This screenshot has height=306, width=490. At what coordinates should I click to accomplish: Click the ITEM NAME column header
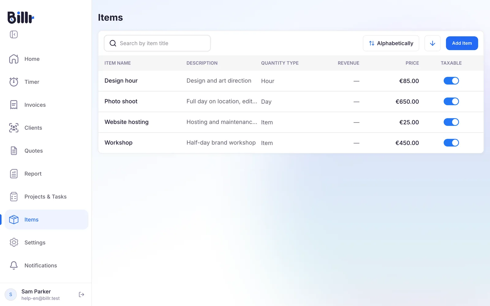(x=118, y=63)
